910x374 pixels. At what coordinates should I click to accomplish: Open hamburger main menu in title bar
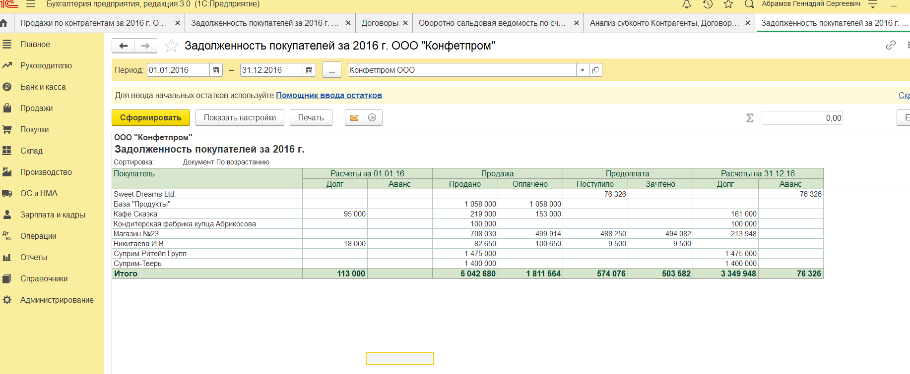(x=31, y=4)
